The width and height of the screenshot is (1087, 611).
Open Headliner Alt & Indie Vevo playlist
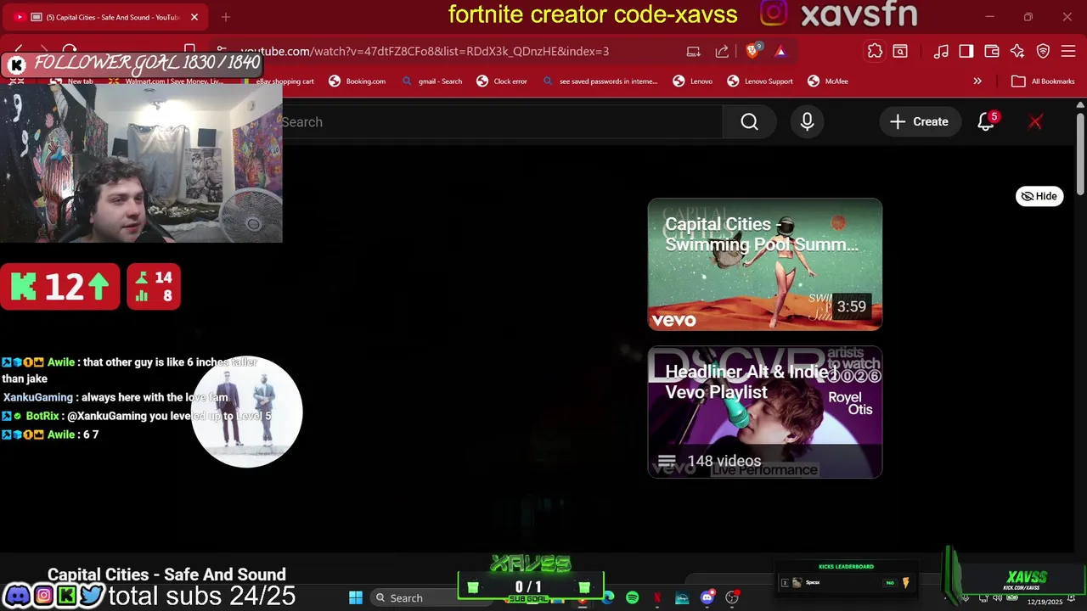point(764,412)
